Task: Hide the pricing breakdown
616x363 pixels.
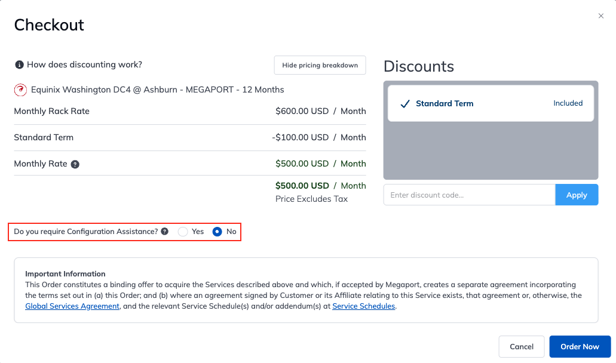Action: coord(320,65)
